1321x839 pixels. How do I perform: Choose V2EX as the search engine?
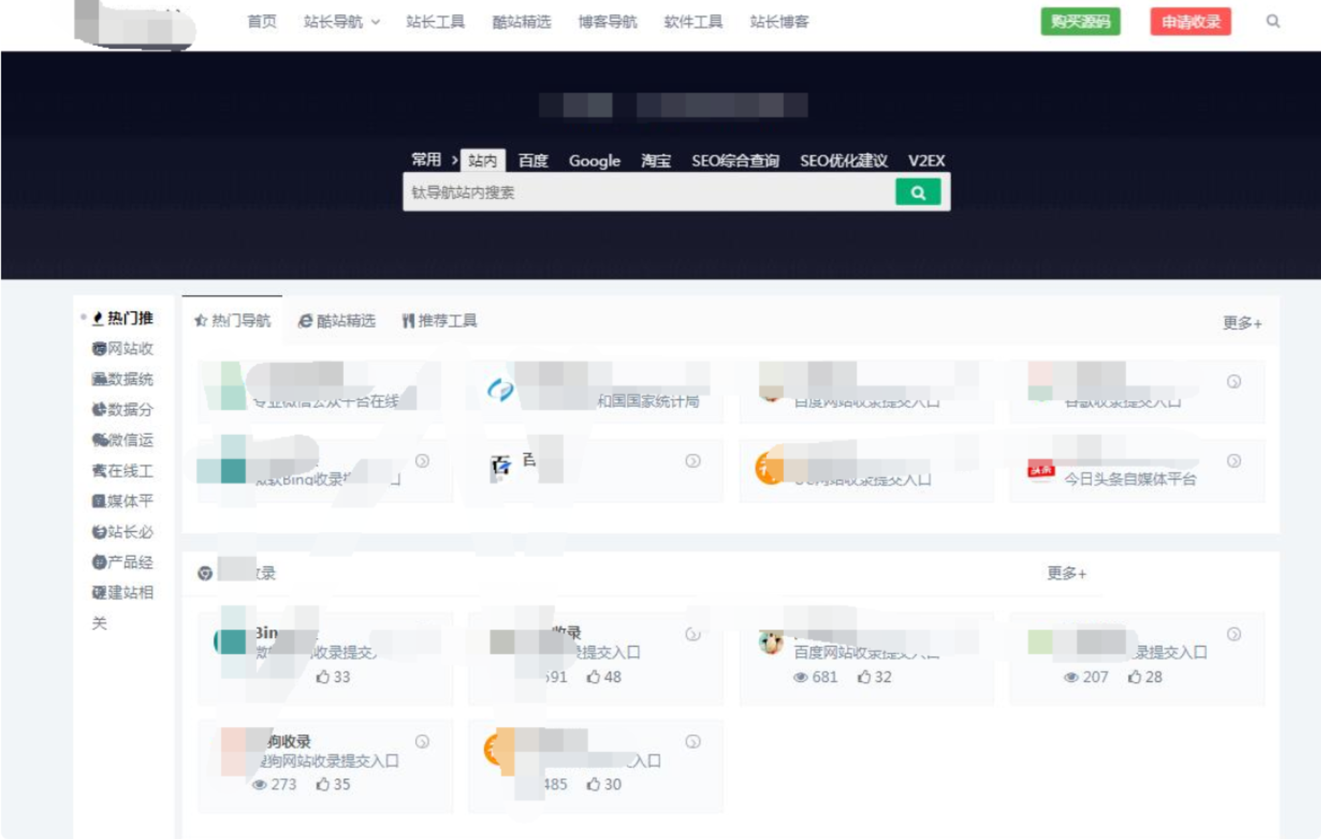pos(927,161)
